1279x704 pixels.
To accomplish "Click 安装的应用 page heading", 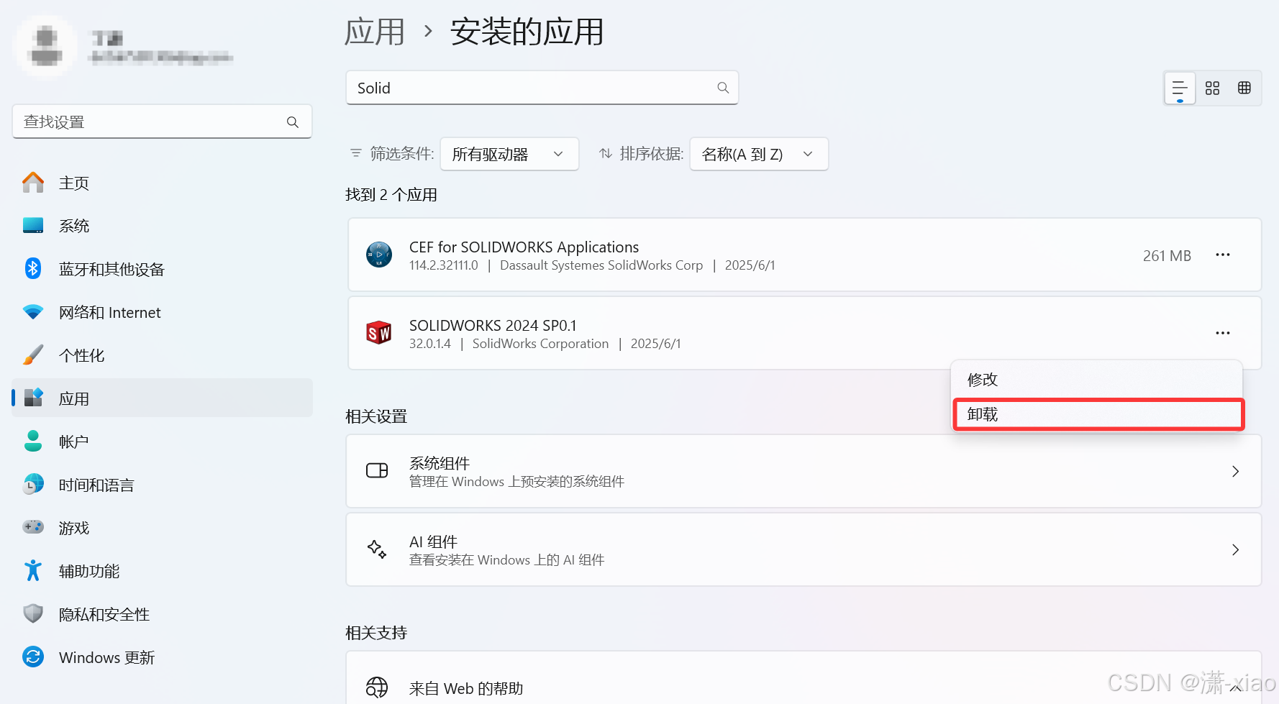I will pos(527,32).
